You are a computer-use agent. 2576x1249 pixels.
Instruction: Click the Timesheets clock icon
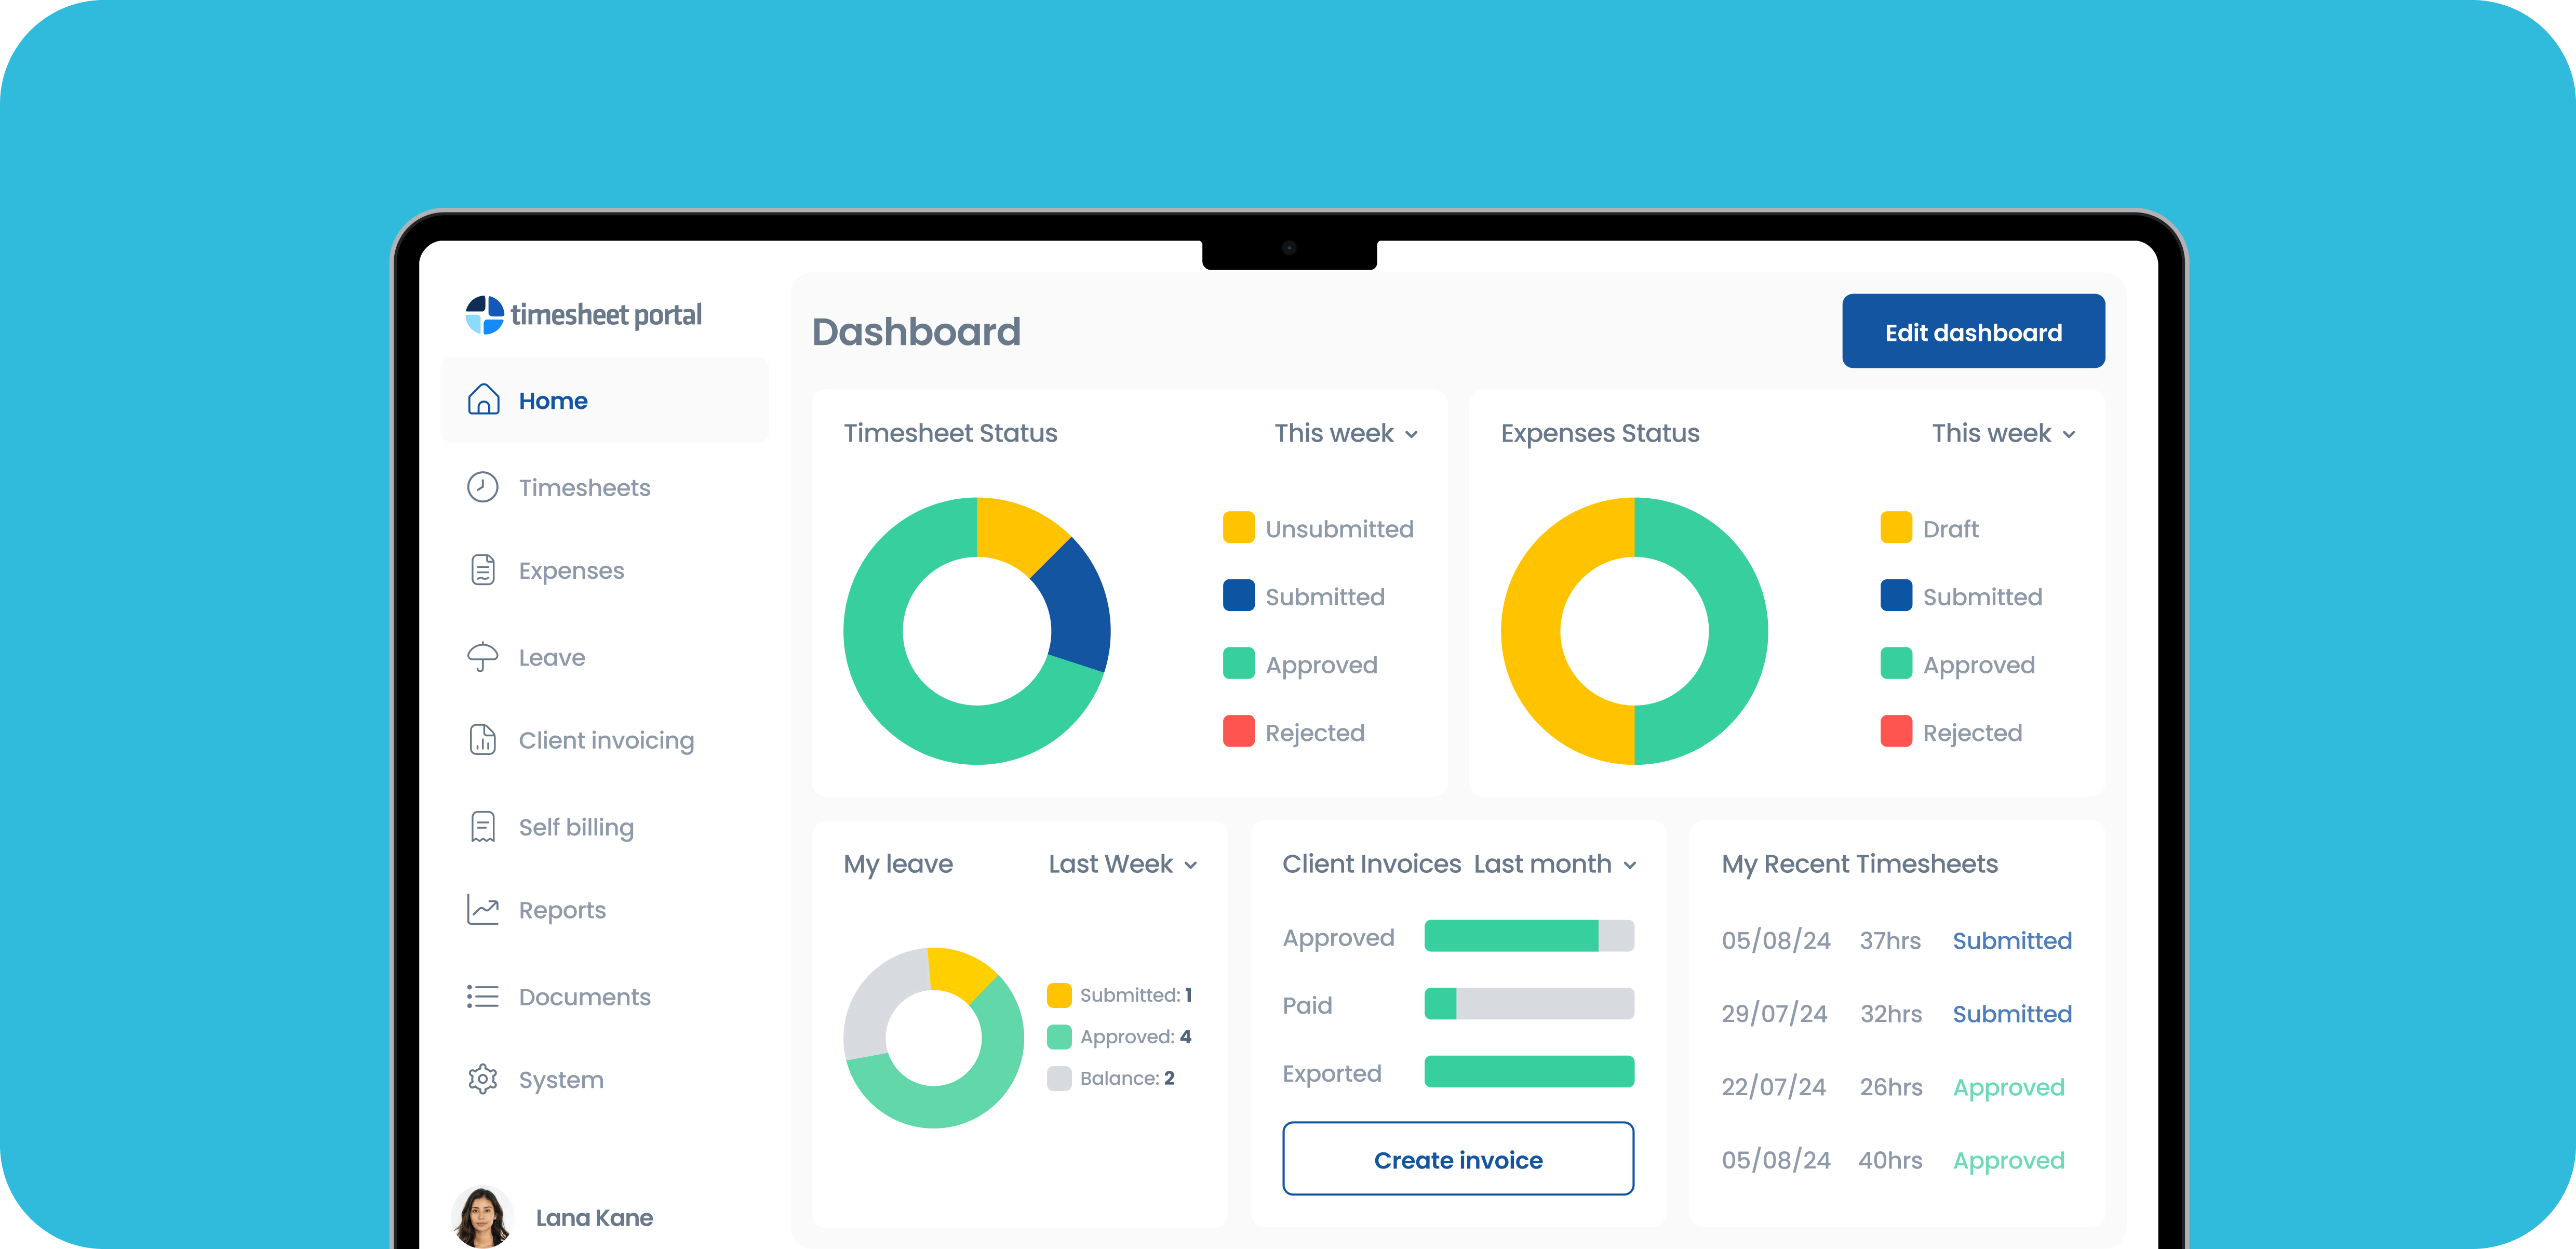coord(483,487)
